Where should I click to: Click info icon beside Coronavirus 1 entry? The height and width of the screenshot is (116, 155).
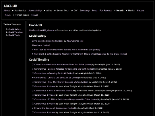click(x=33, y=86)
